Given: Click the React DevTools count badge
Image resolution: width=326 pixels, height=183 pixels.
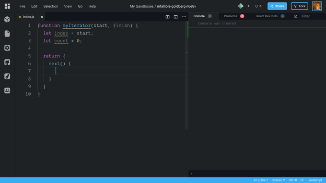Looking at the screenshot, I should pos(282,16).
